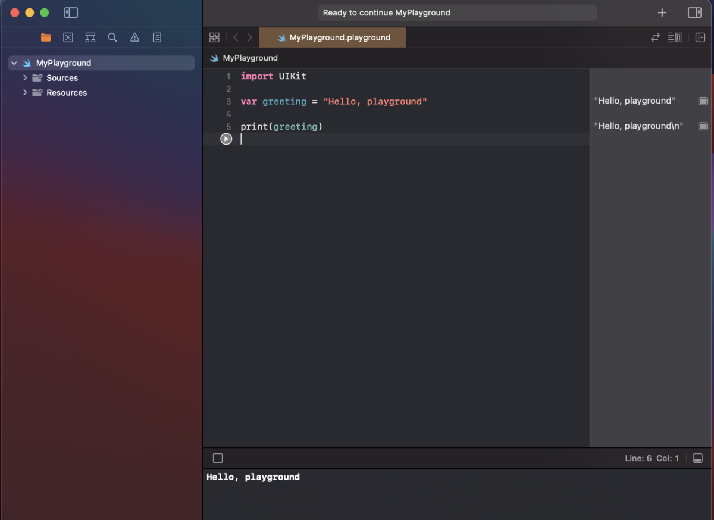Run playground up to line 6
This screenshot has width=714, height=520.
226,139
